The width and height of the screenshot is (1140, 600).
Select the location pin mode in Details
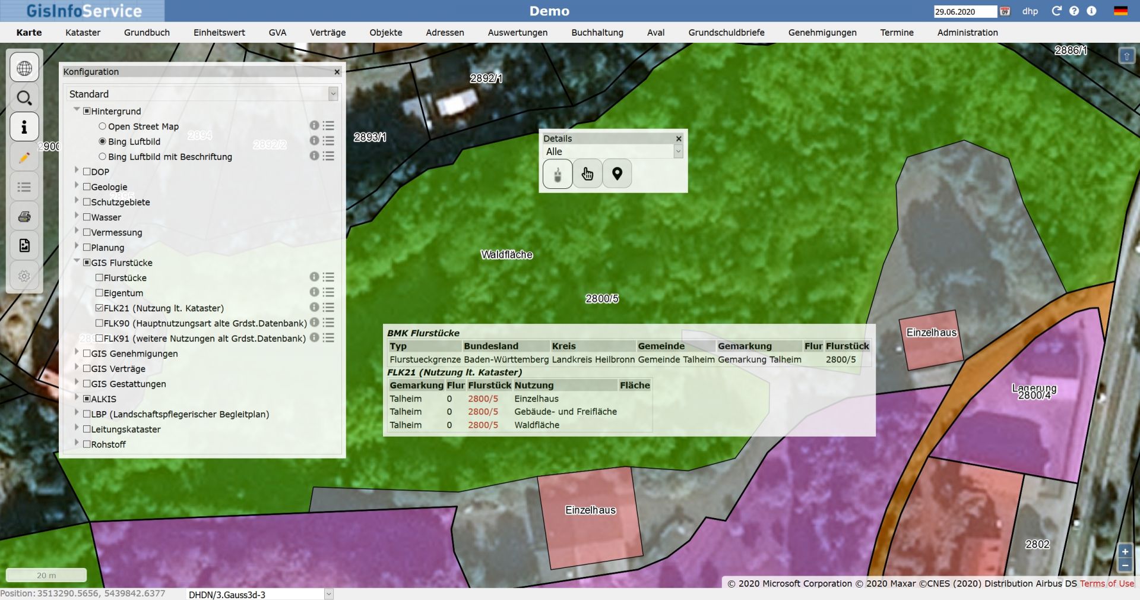point(617,174)
